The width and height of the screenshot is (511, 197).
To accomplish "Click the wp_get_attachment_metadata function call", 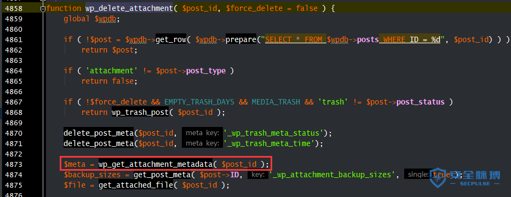I will click(x=156, y=164).
